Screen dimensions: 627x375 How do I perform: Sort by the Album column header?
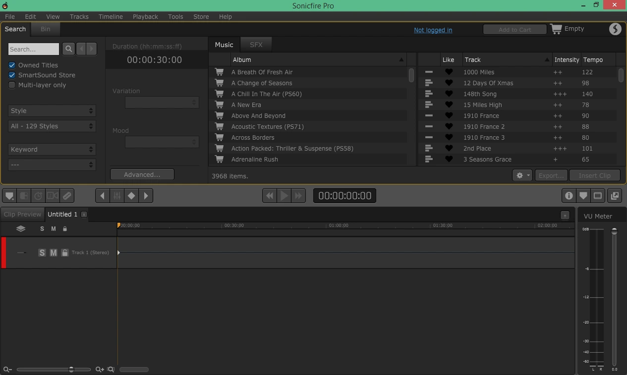click(319, 59)
